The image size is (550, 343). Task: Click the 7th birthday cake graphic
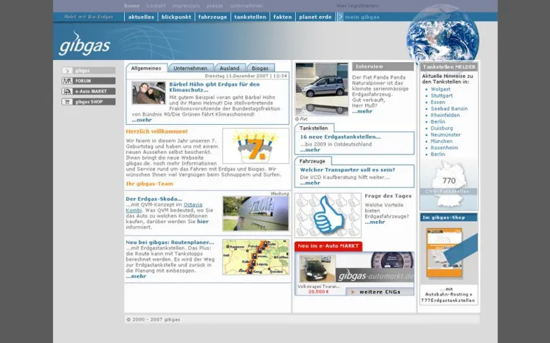point(256,146)
